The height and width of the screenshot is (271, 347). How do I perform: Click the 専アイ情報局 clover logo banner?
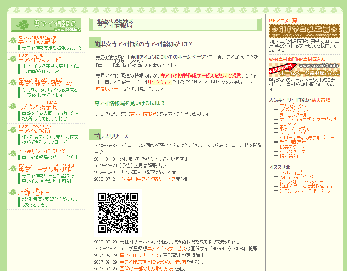[x=46, y=25]
